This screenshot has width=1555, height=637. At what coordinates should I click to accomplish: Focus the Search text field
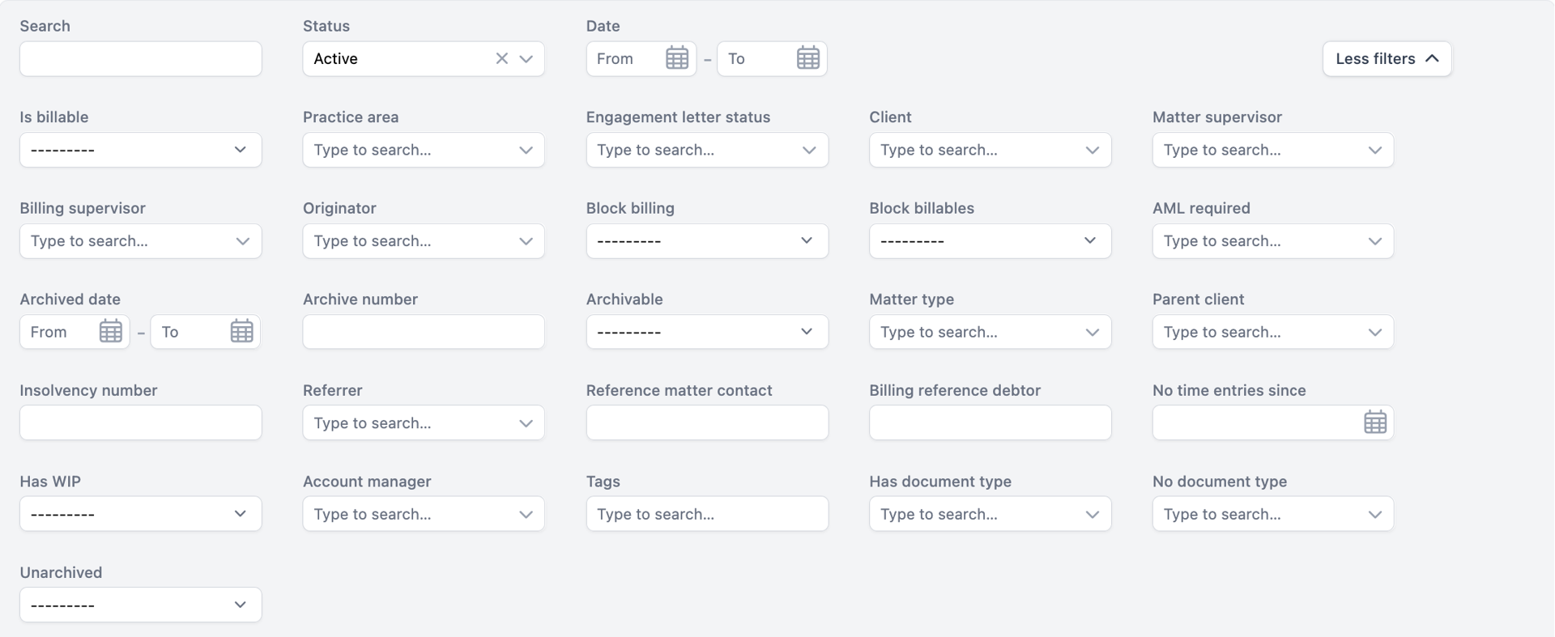(x=141, y=58)
